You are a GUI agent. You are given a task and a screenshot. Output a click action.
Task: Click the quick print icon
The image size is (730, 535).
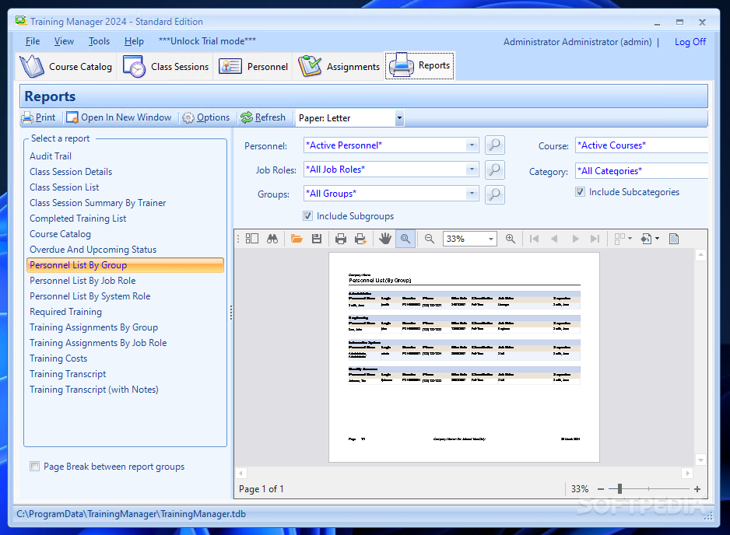pyautogui.click(x=361, y=239)
